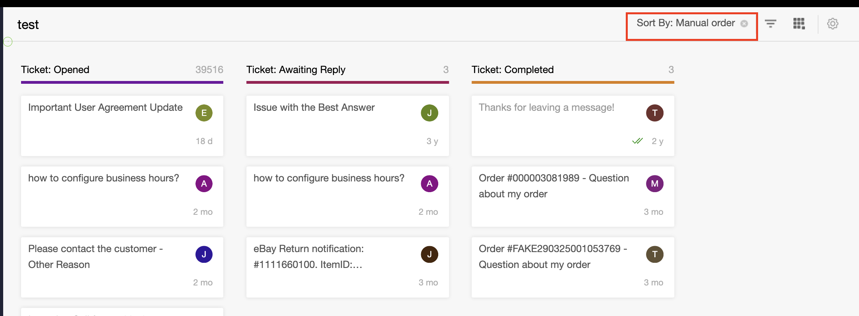The height and width of the screenshot is (316, 859).
Task: Open Important User Agreement Update ticket
Action: pyautogui.click(x=122, y=125)
